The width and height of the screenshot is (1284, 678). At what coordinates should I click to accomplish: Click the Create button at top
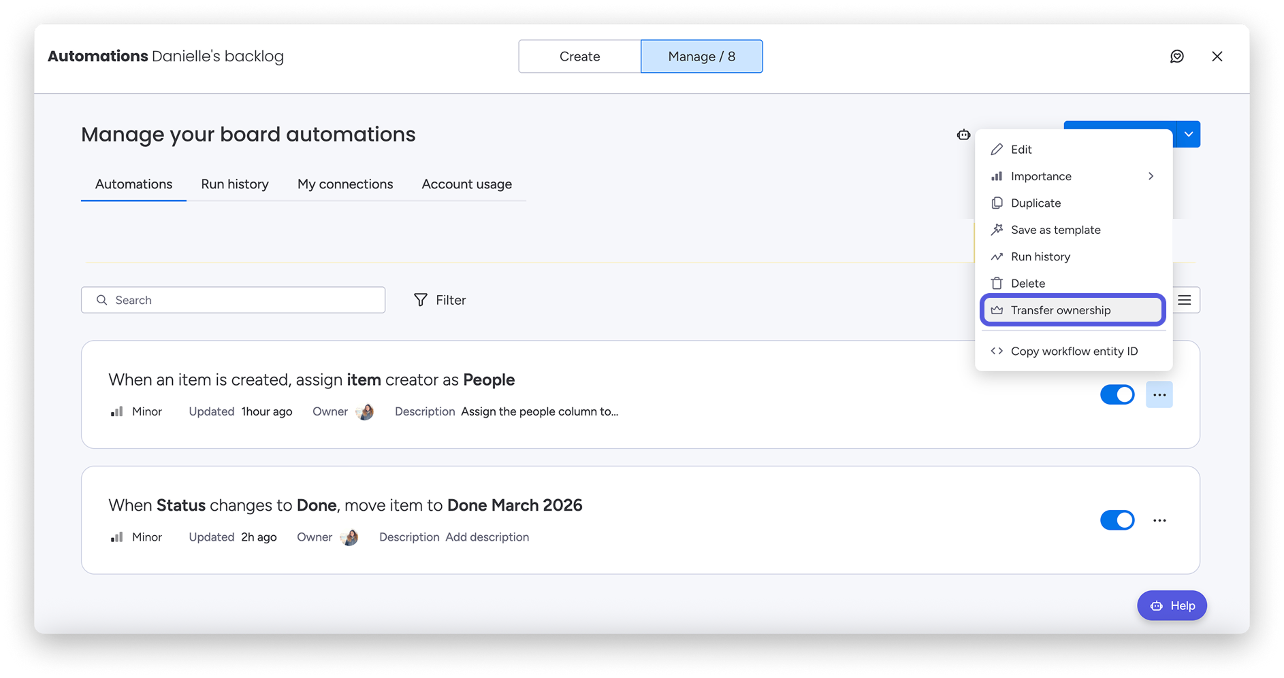[x=579, y=56]
